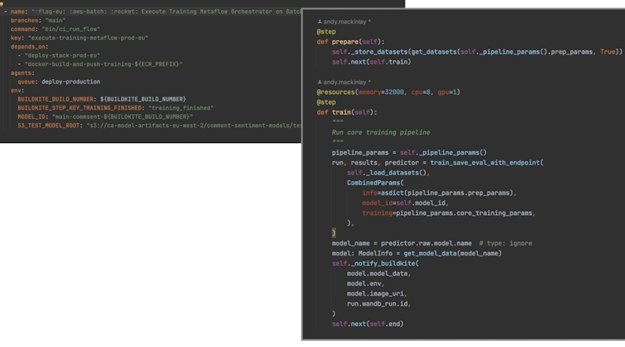Click the S3_TEST_MODEL_ROOT key
625x347 pixels.
coord(48,124)
